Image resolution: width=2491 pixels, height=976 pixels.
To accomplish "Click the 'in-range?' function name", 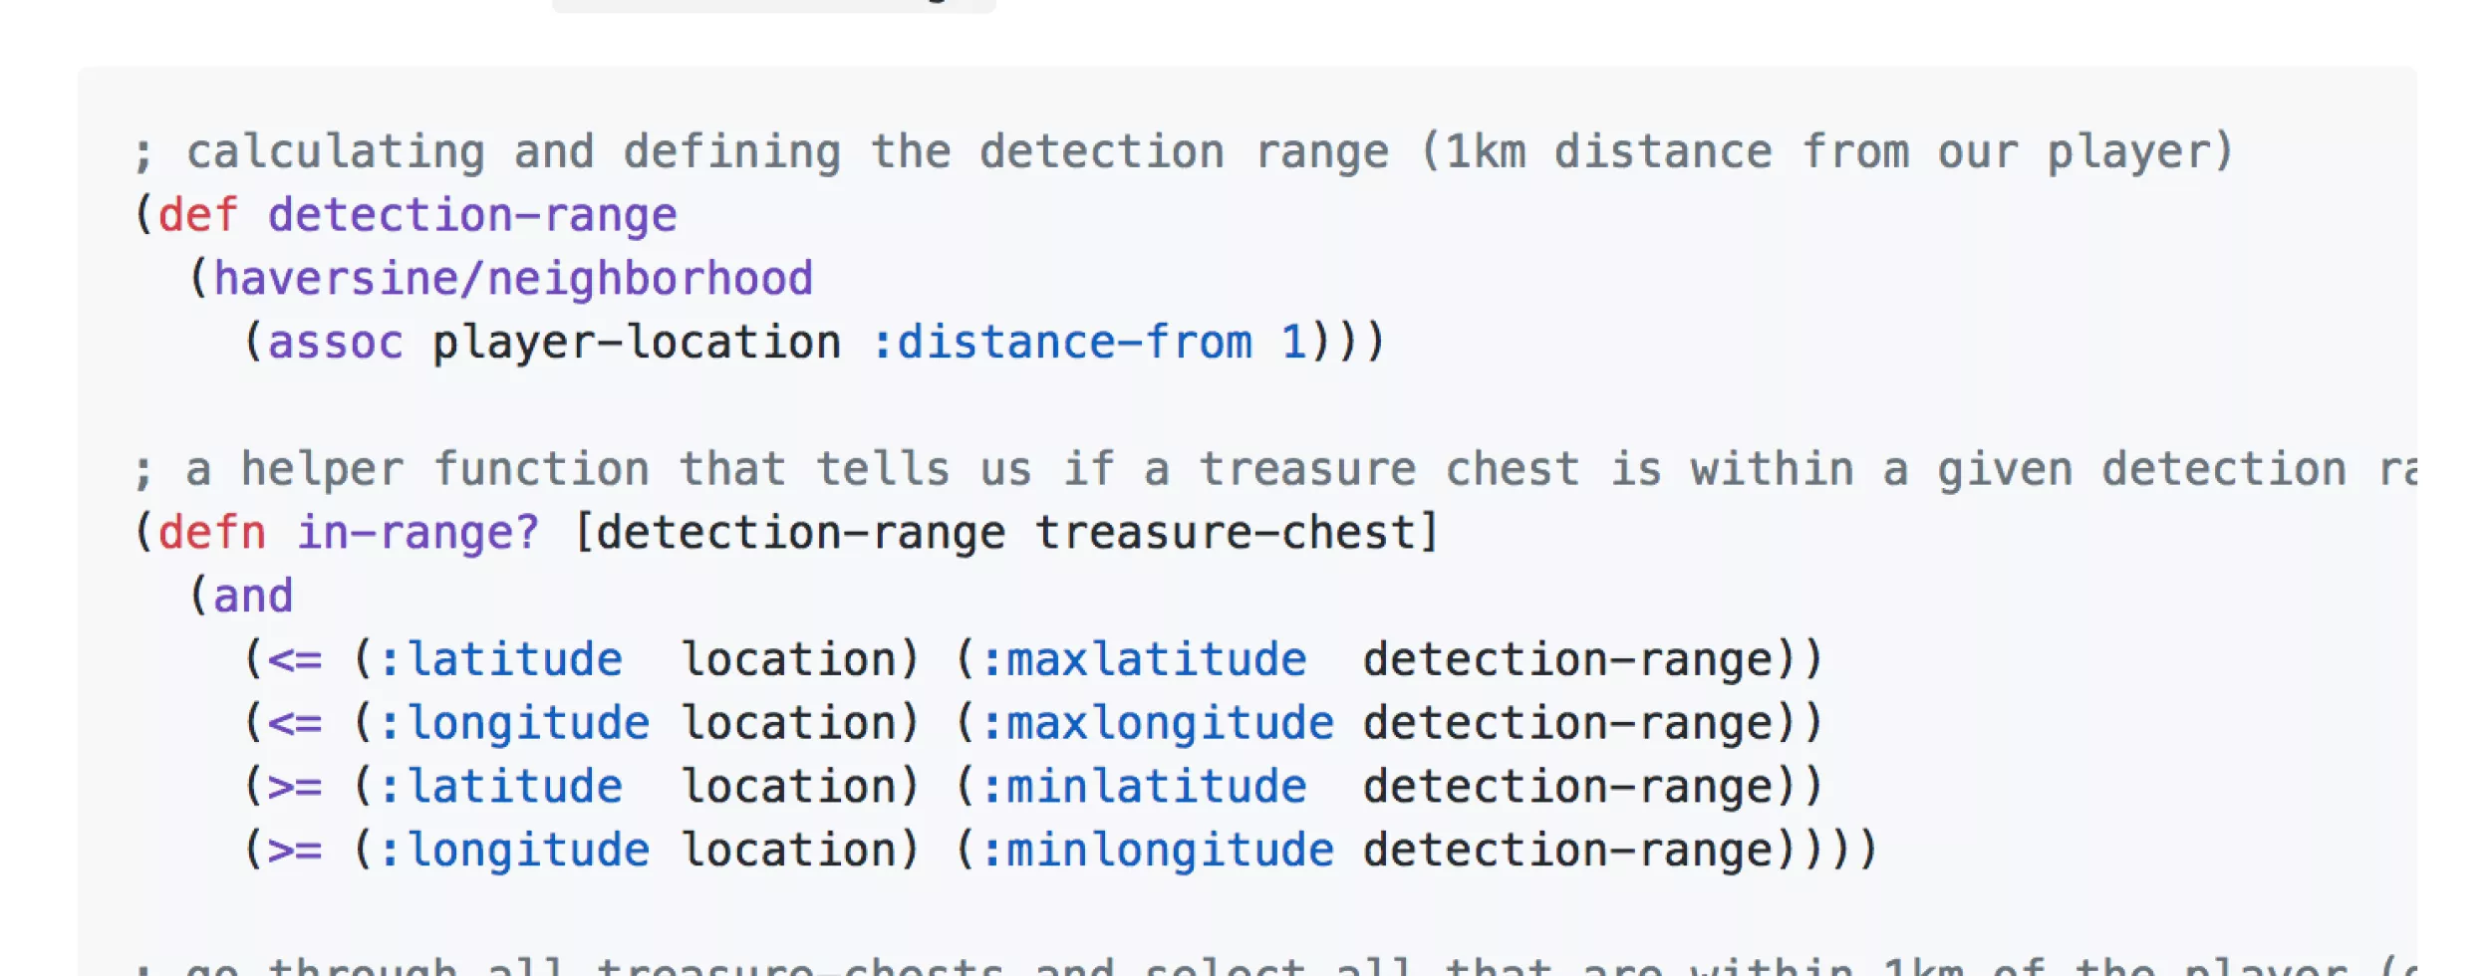I will 417,533.
